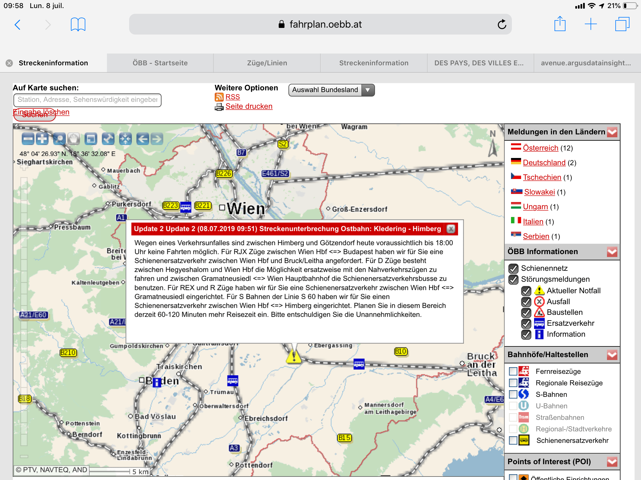Switch to the Züge/Linien tab
Viewport: 641px width, 480px height.
click(x=267, y=63)
